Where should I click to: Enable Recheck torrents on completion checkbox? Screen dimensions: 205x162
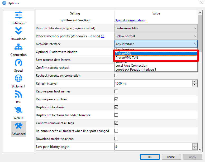[x=116, y=75]
